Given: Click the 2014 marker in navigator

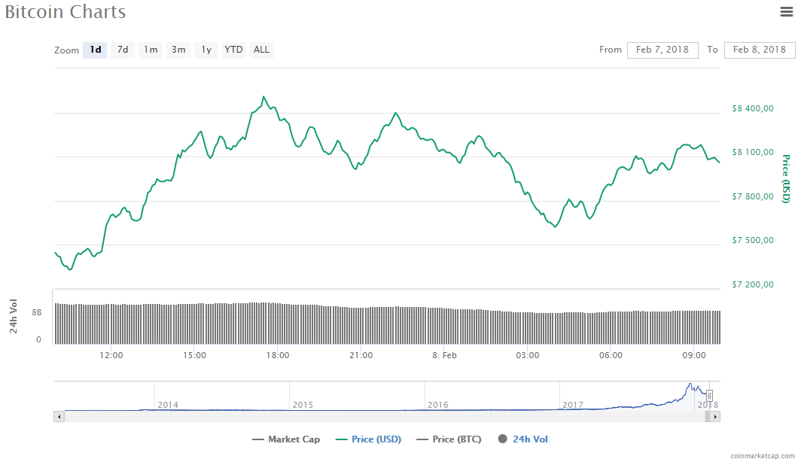Looking at the screenshot, I should tap(168, 405).
